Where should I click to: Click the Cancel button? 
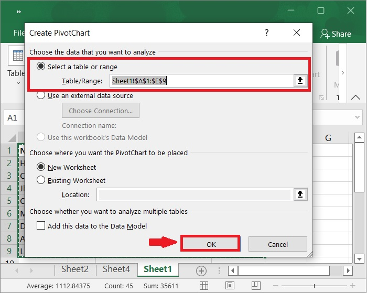tap(278, 244)
